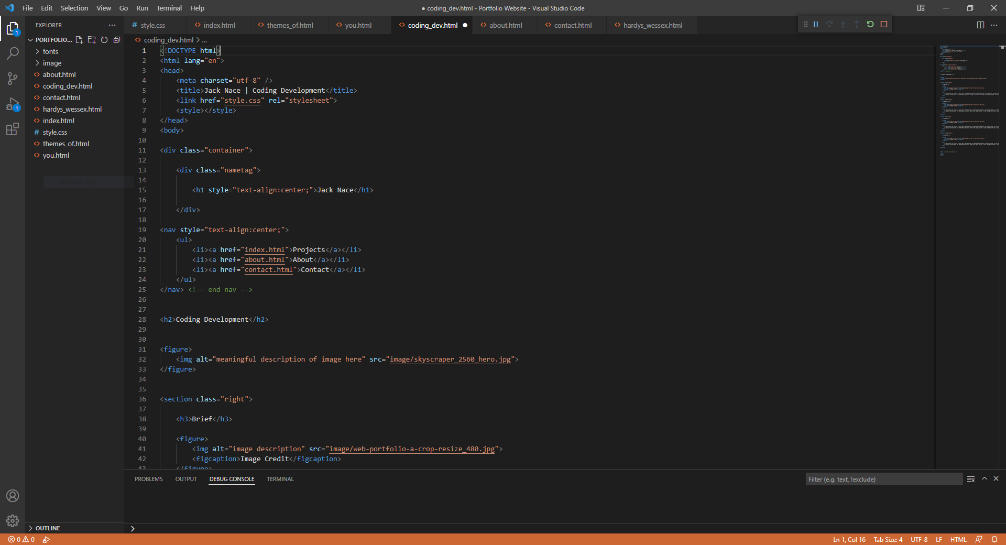1006x545 pixels.
Task: Change the HTML language mode
Action: point(958,539)
